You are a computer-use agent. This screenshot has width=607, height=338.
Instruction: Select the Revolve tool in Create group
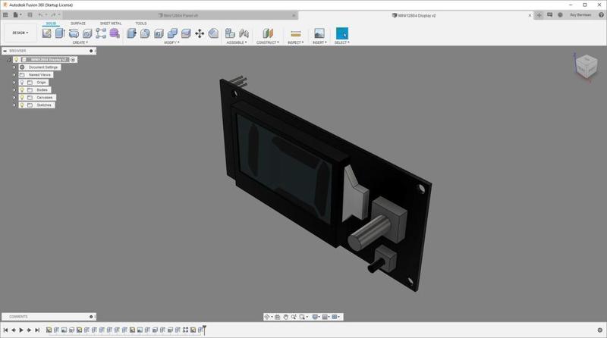click(x=74, y=33)
